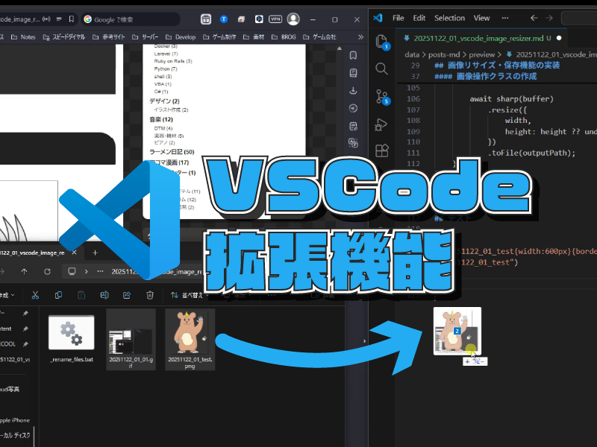Open the Selection menu in VS Code
The height and width of the screenshot is (447, 597).
click(449, 18)
